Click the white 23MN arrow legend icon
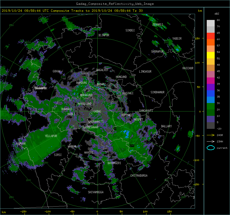Screen dimensions: 230x215 click(211, 141)
